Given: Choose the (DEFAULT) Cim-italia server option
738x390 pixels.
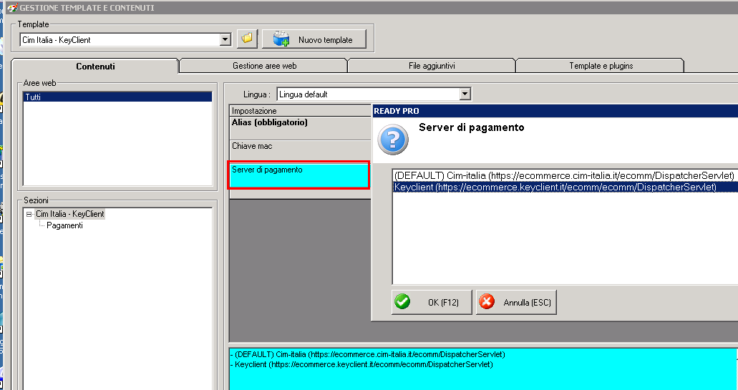Looking at the screenshot, I should pyautogui.click(x=564, y=175).
